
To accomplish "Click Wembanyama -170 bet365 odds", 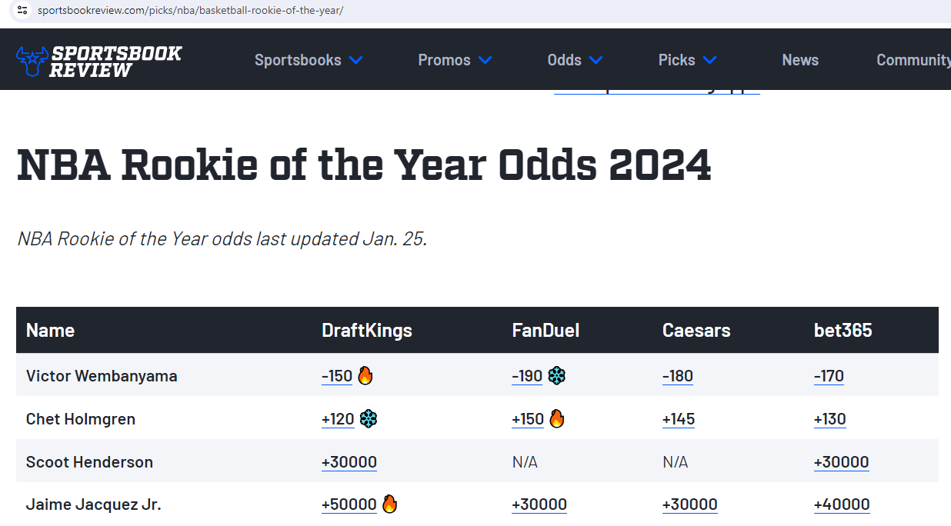I will click(x=829, y=376).
